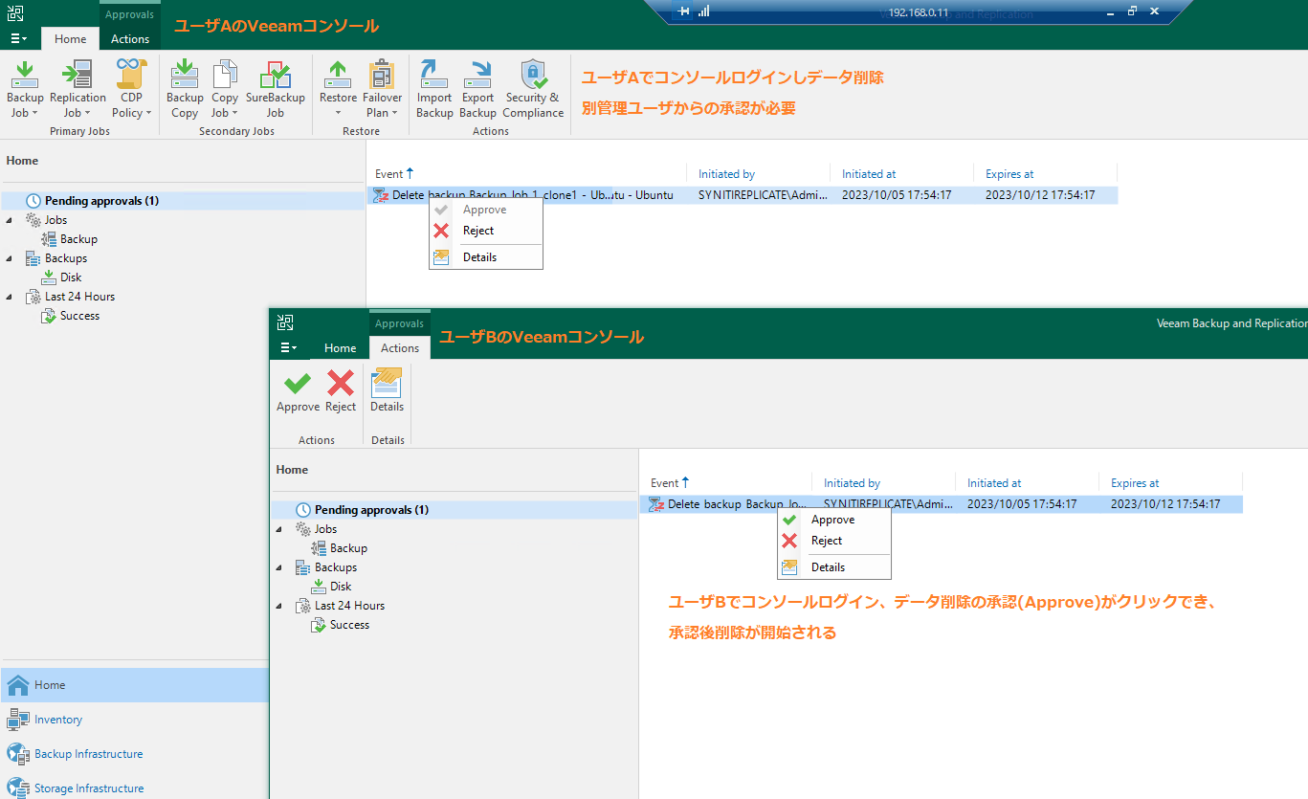The image size is (1308, 799).
Task: Select Backups node in User A tree
Action: point(66,258)
